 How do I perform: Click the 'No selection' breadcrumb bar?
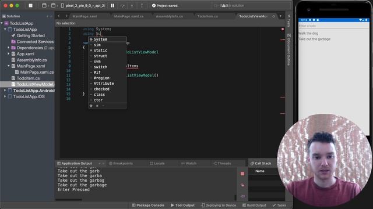pyautogui.click(x=66, y=23)
